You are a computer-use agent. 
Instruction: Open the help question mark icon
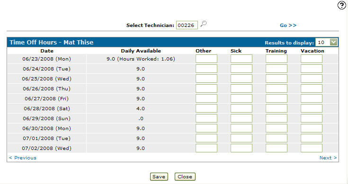[342, 5]
